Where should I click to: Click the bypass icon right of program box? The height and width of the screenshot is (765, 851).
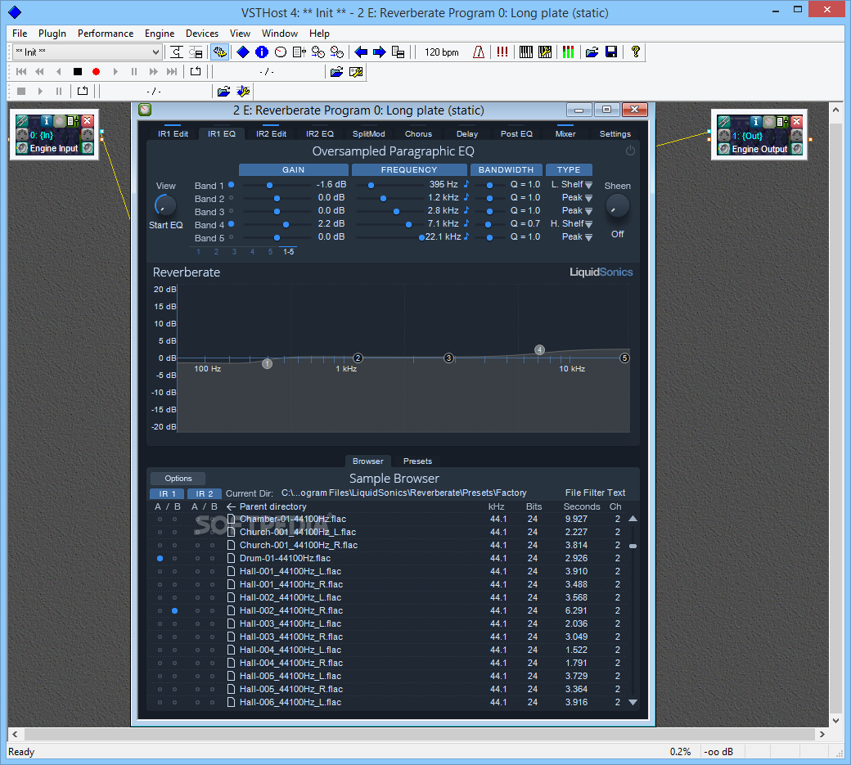point(177,52)
